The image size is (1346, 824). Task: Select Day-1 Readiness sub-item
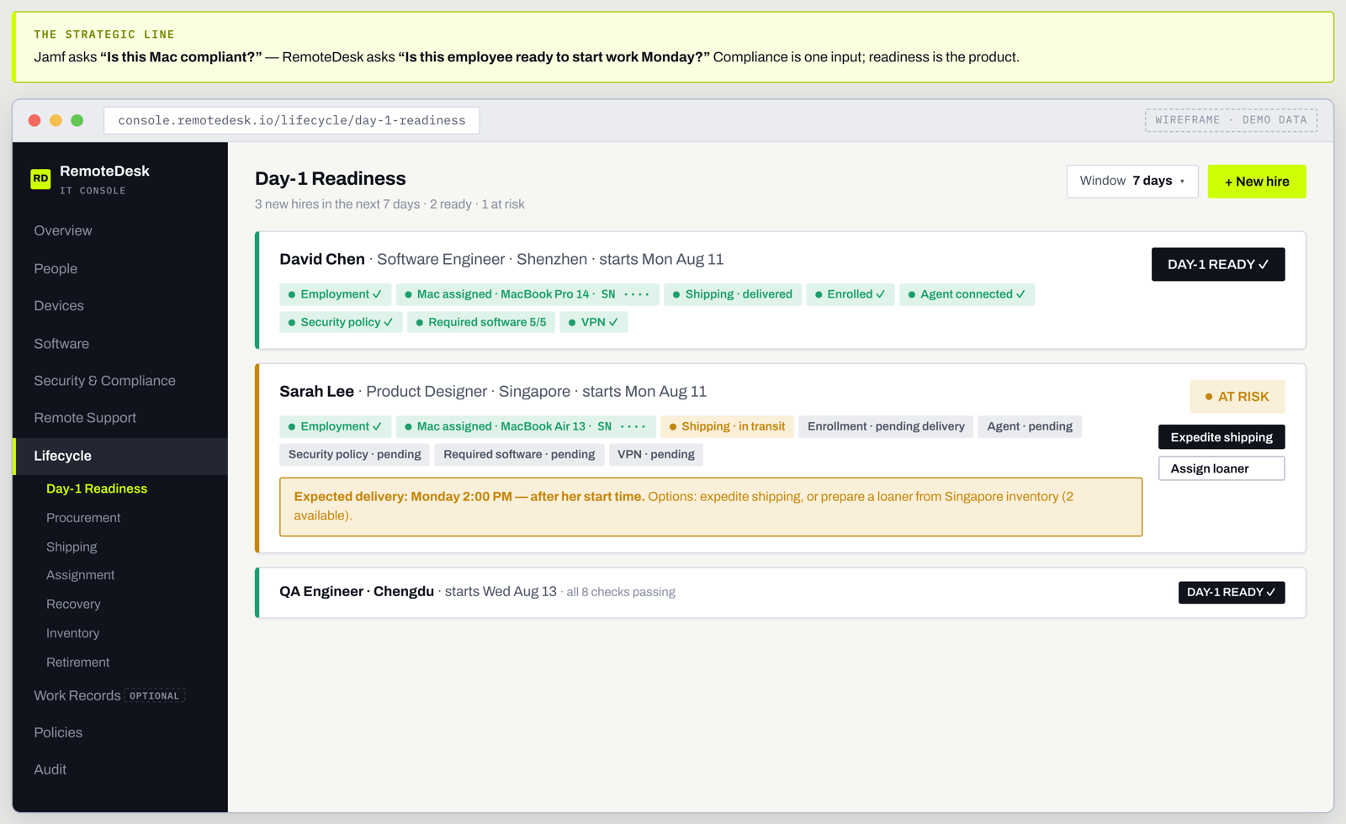click(97, 489)
